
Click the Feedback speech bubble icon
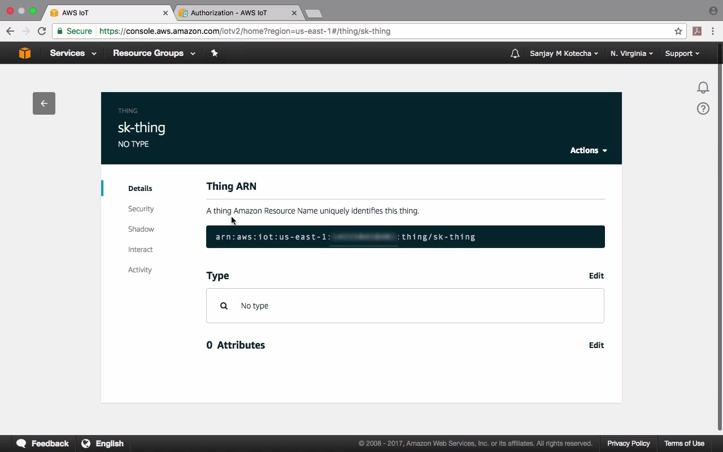pos(21,444)
